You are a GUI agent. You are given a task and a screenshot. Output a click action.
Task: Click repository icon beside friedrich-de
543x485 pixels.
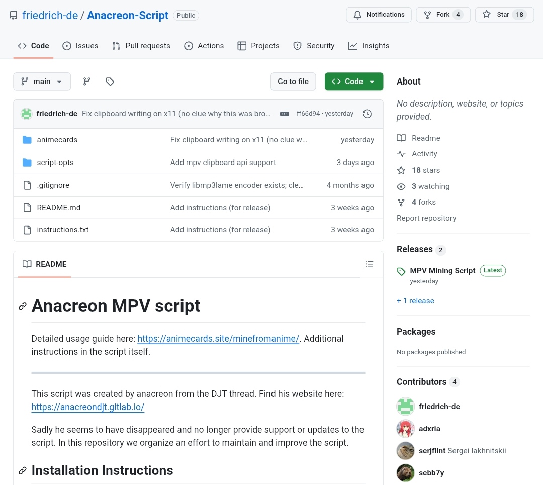13,15
